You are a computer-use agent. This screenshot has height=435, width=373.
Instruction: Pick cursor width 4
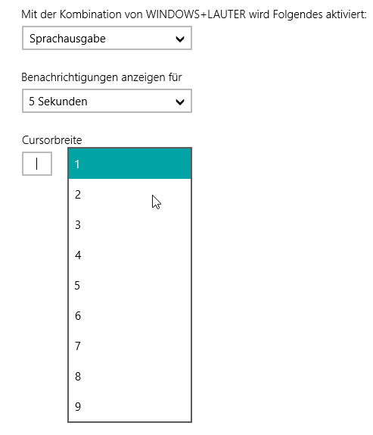point(130,255)
